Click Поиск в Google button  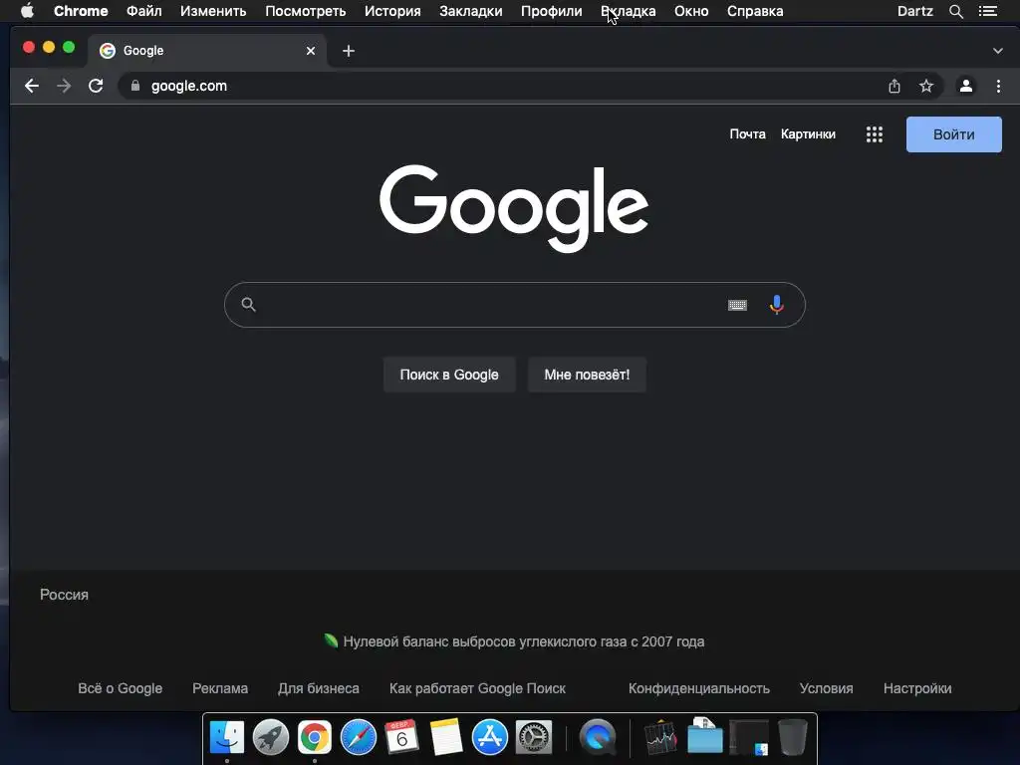(x=449, y=375)
